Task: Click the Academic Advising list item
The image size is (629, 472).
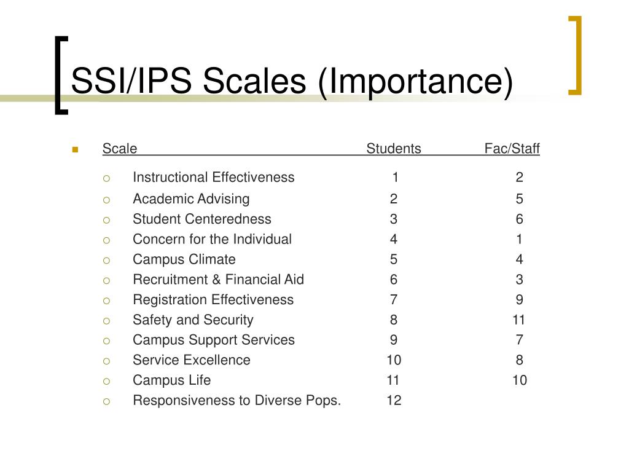Action: (x=191, y=199)
